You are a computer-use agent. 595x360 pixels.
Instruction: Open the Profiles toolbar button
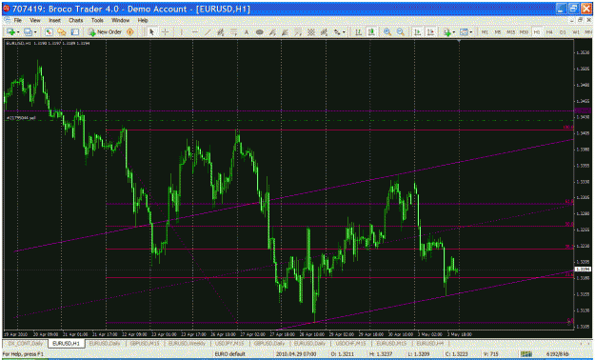coord(28,32)
